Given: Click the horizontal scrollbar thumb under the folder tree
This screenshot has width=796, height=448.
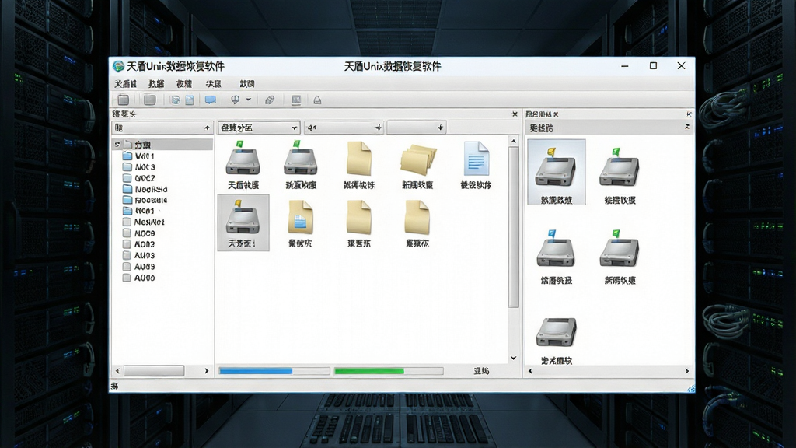Looking at the screenshot, I should 154,371.
